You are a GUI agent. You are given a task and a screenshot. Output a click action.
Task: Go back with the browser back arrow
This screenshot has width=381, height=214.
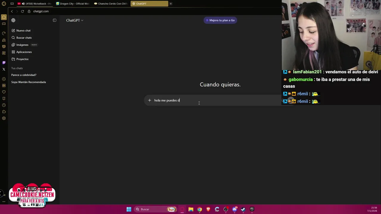click(x=12, y=11)
